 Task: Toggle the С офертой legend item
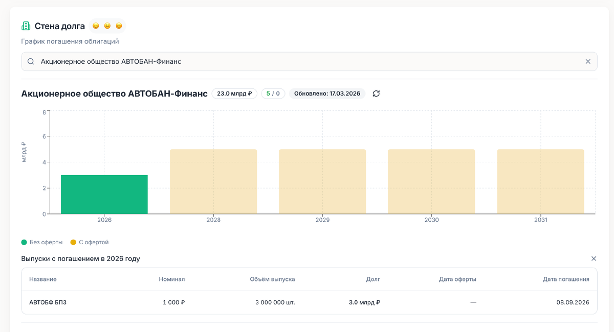89,242
